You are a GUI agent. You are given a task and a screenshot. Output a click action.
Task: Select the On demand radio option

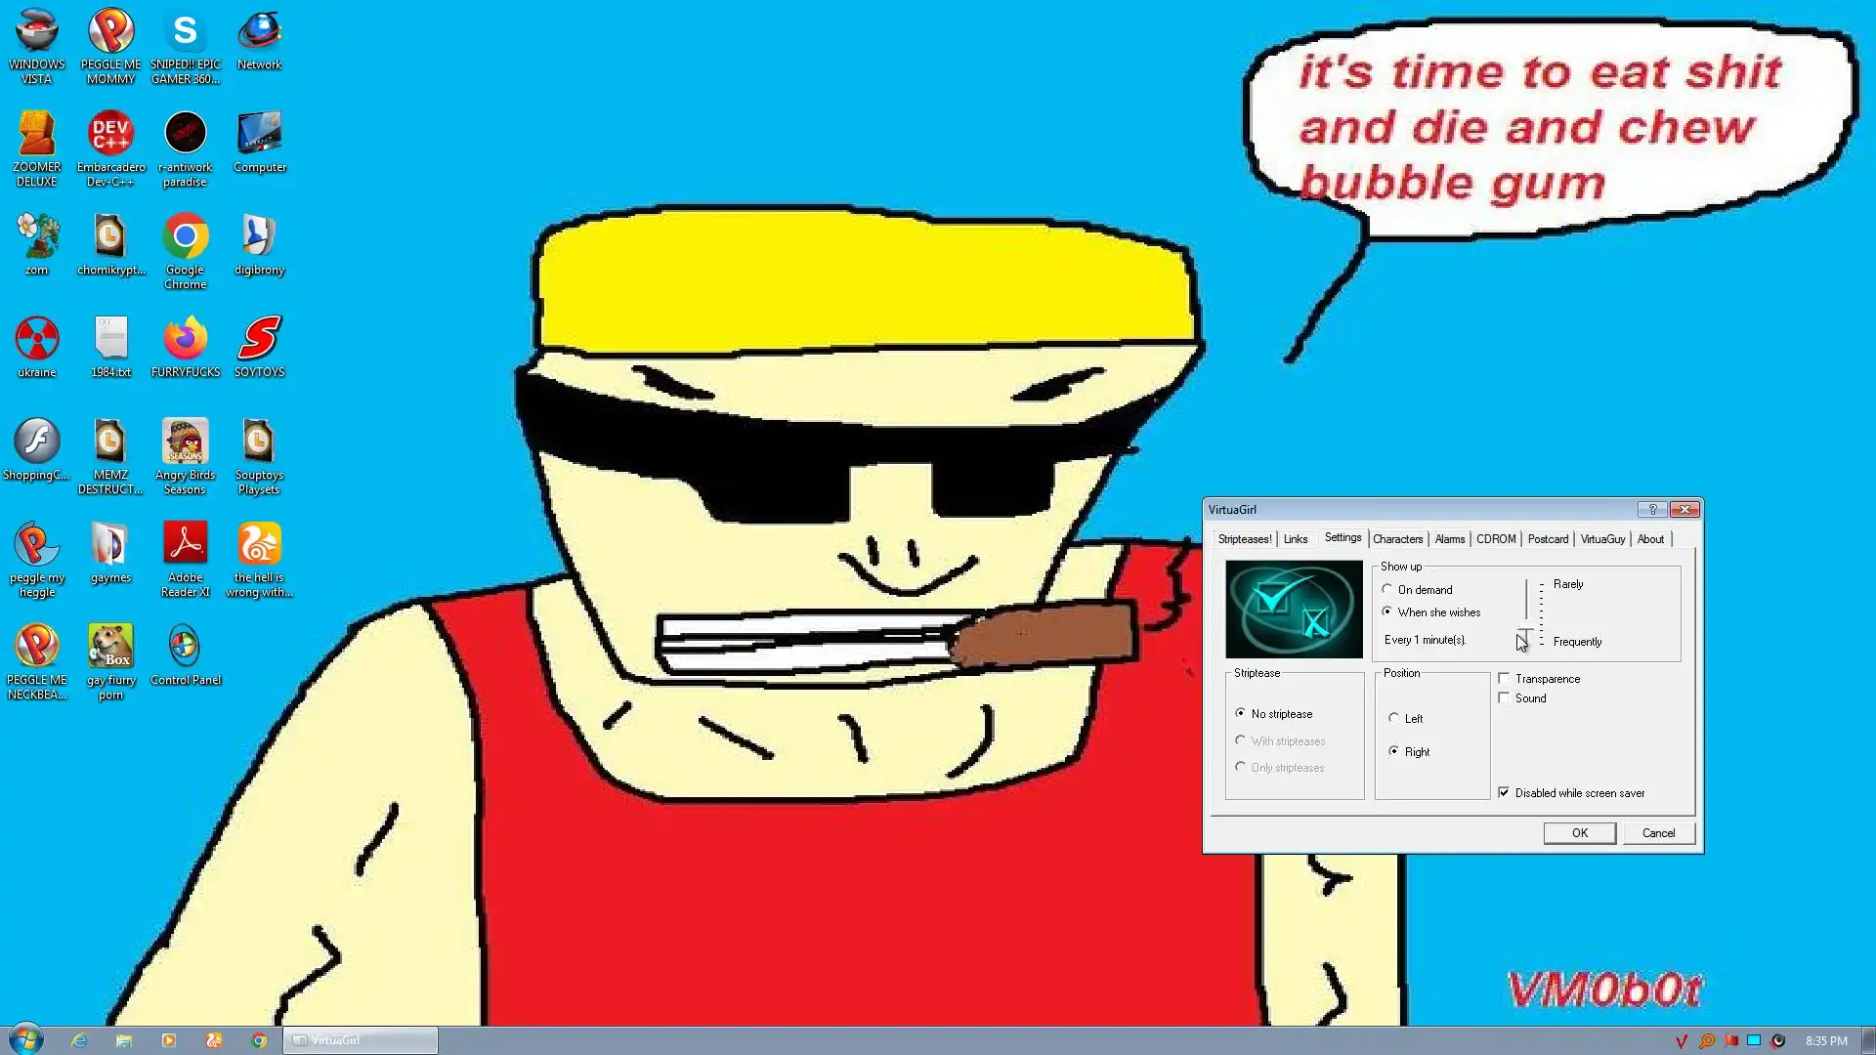pyautogui.click(x=1387, y=589)
